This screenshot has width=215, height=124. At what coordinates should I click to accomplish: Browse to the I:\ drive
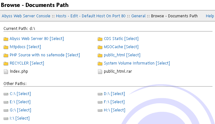click(x=12, y=118)
